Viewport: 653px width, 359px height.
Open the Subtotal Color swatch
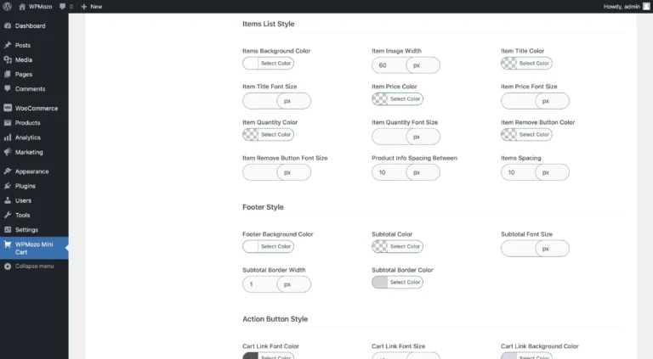point(380,246)
